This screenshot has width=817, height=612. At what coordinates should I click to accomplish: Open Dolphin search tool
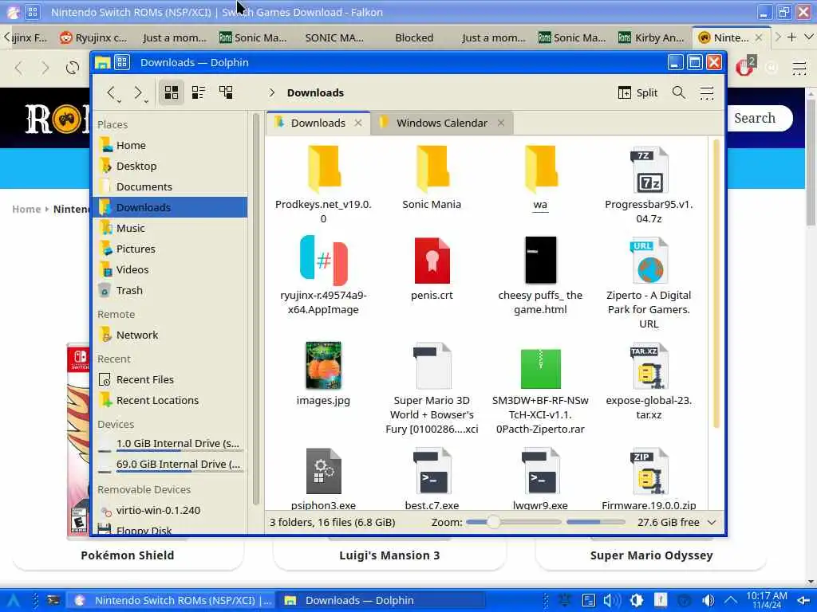(x=678, y=92)
